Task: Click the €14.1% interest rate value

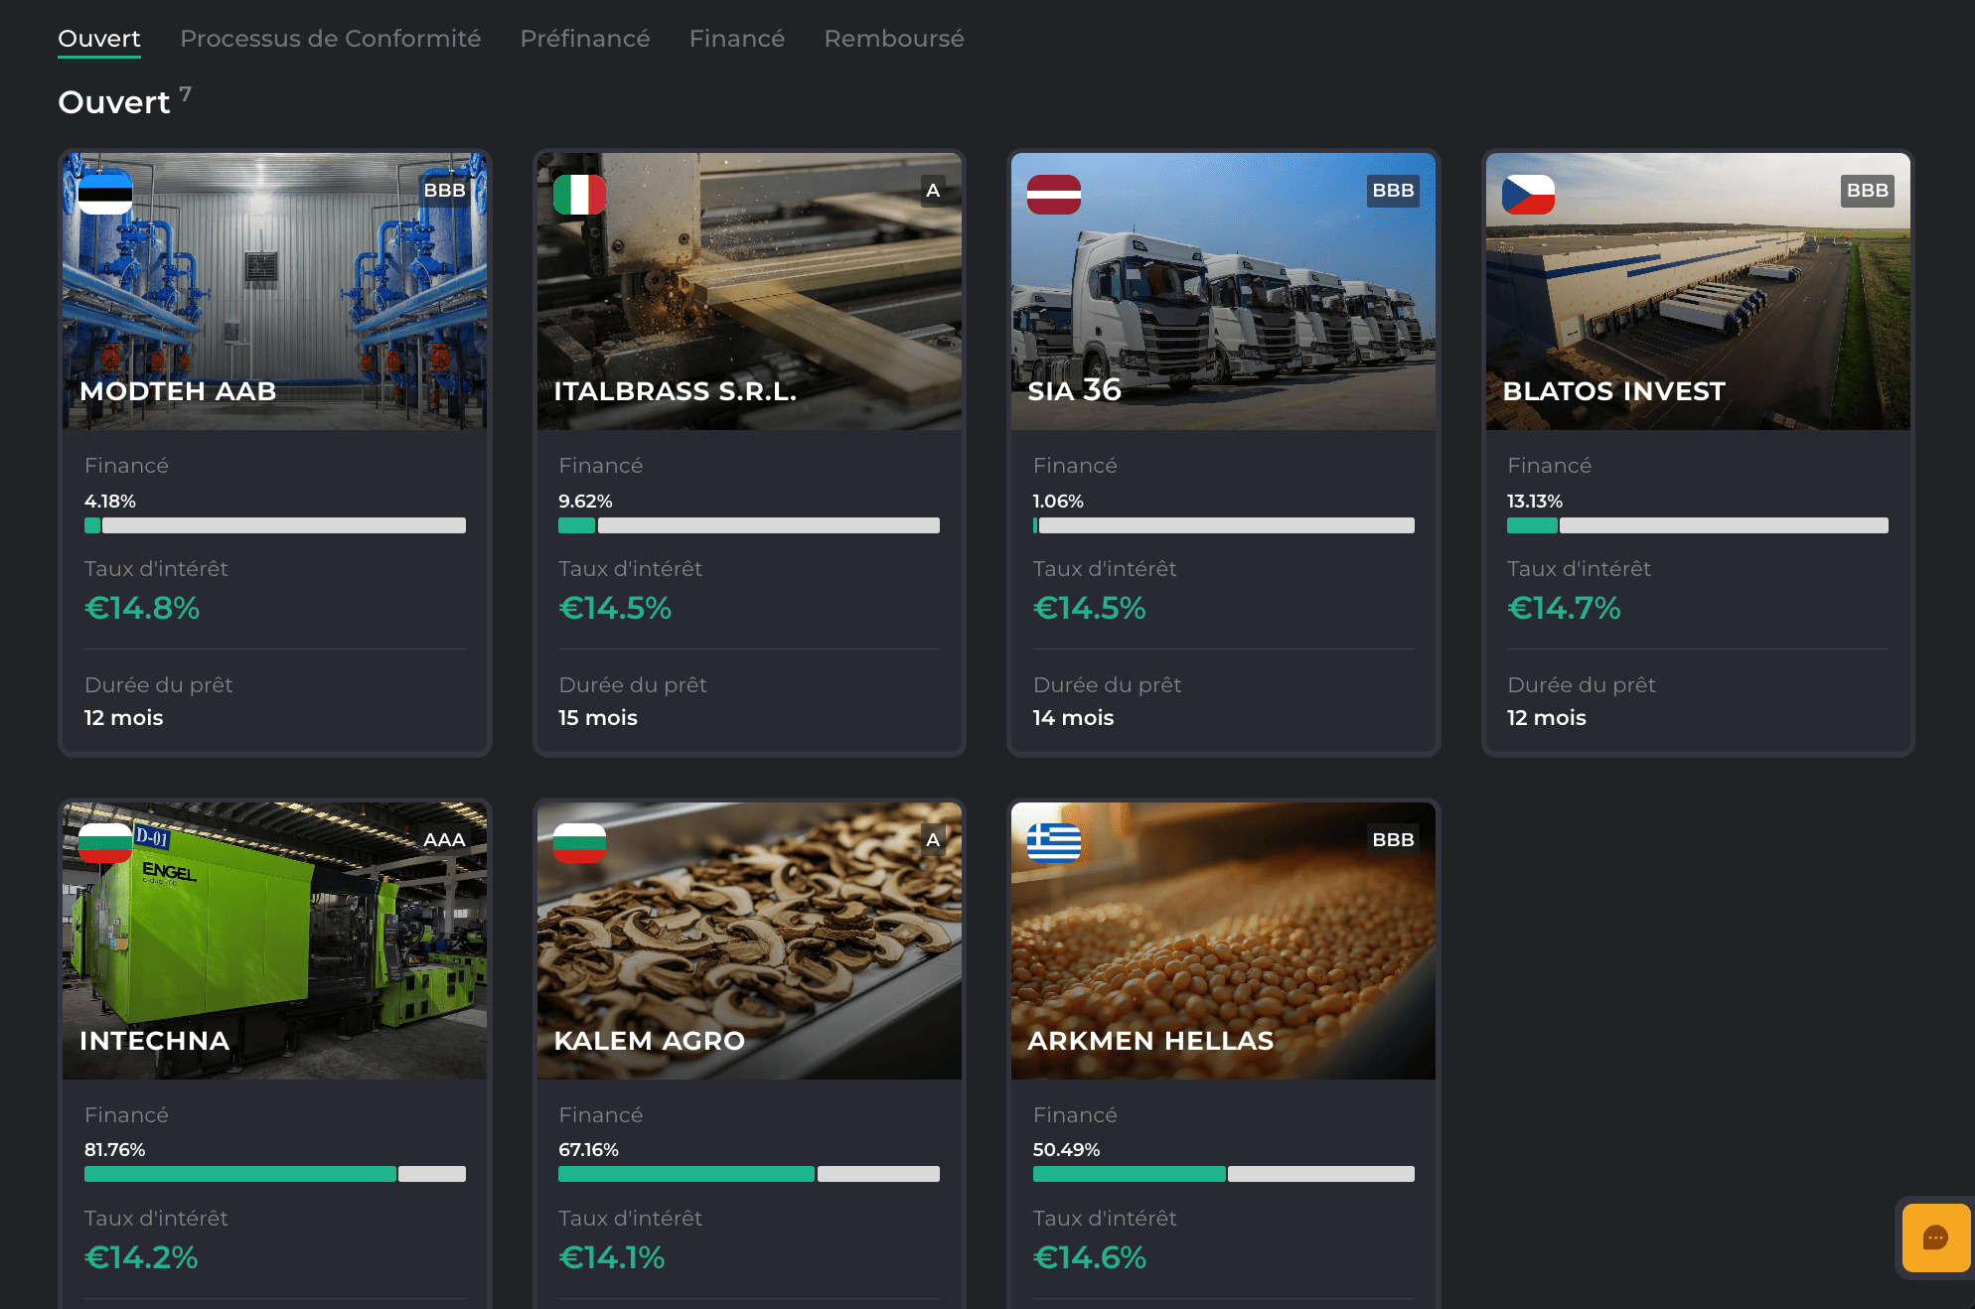Action: click(612, 1257)
